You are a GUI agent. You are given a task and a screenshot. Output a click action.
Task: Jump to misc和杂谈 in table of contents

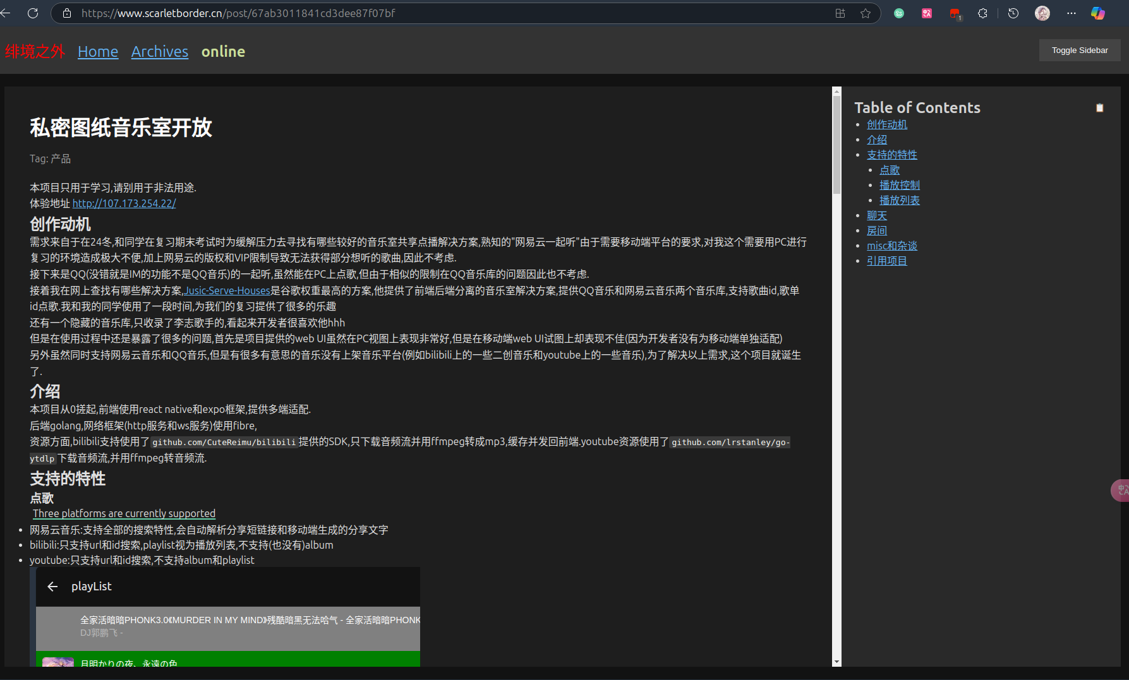click(892, 246)
